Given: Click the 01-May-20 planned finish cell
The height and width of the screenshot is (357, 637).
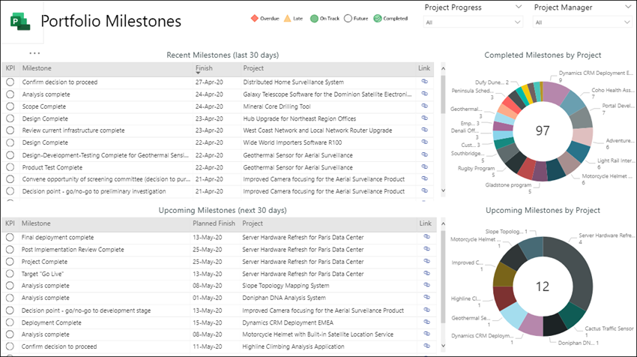Looking at the screenshot, I should pos(207,298).
